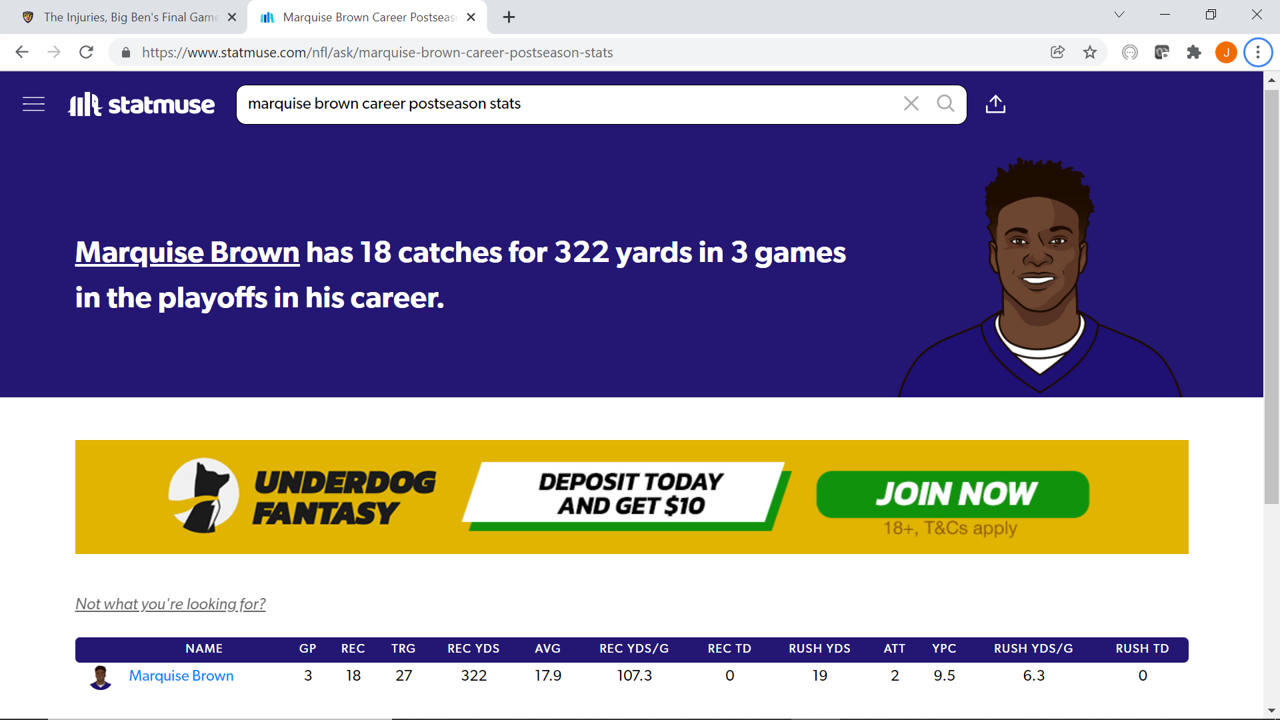This screenshot has width=1280, height=720.
Task: Click the address bar URL
Action: [x=377, y=53]
